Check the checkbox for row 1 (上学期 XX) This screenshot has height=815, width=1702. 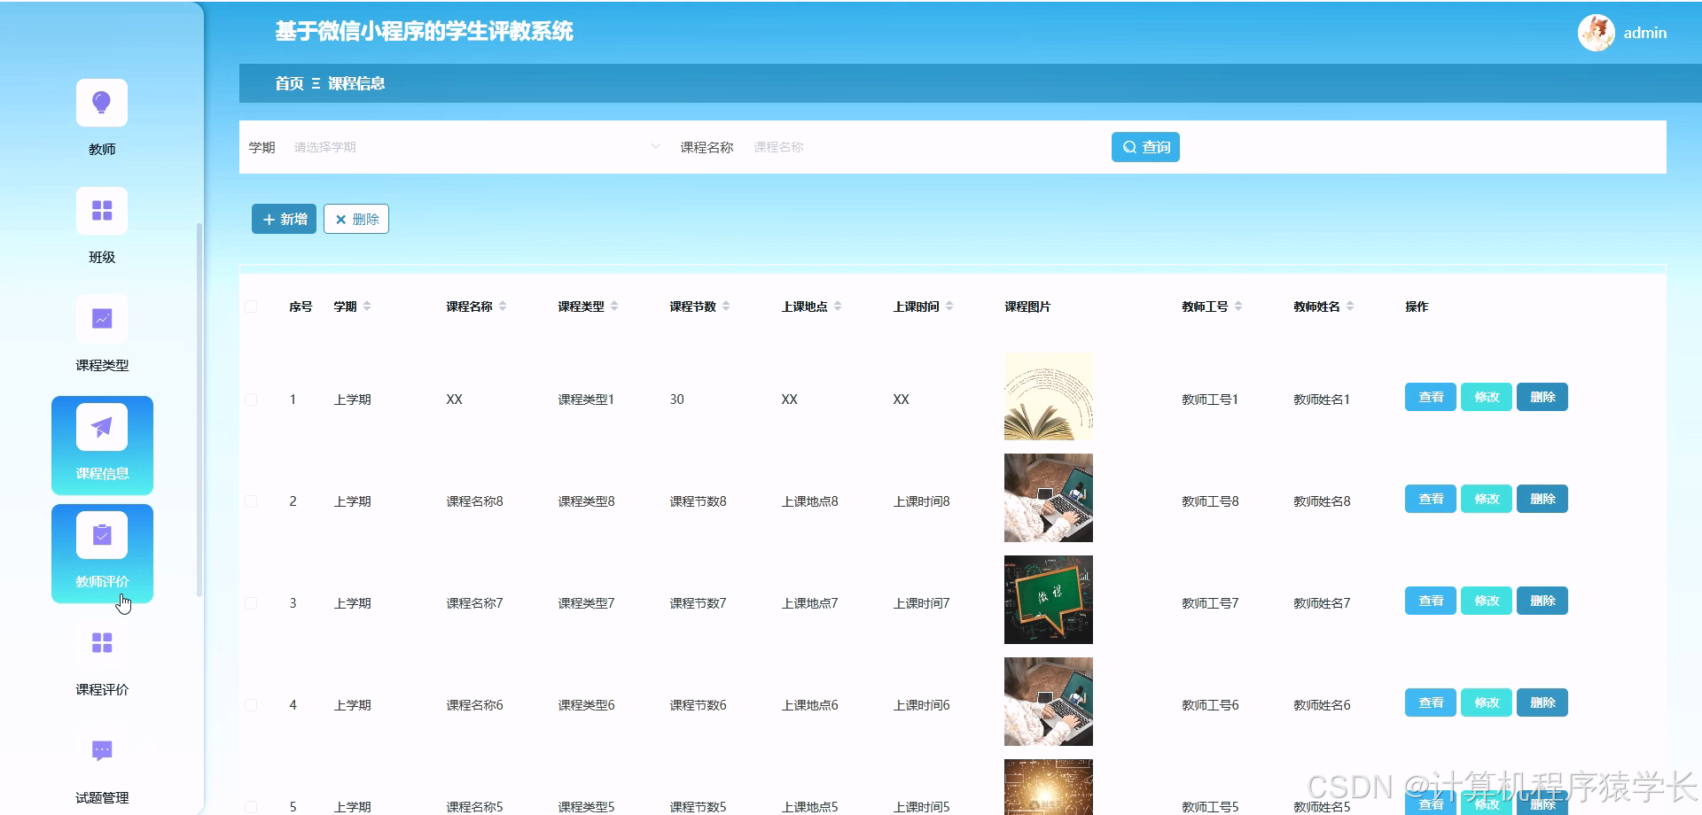pos(251,399)
